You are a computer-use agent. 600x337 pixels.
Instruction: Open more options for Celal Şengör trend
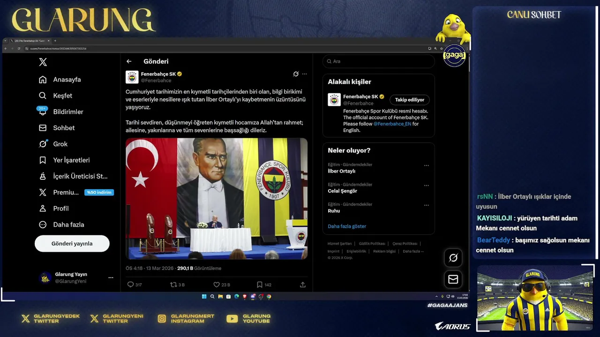427,185
